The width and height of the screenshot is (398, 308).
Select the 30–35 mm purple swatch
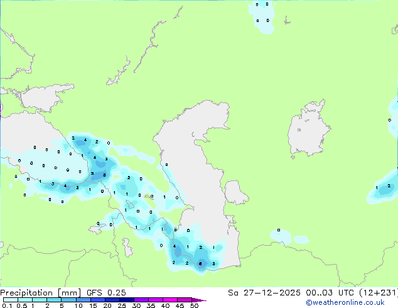point(141,300)
